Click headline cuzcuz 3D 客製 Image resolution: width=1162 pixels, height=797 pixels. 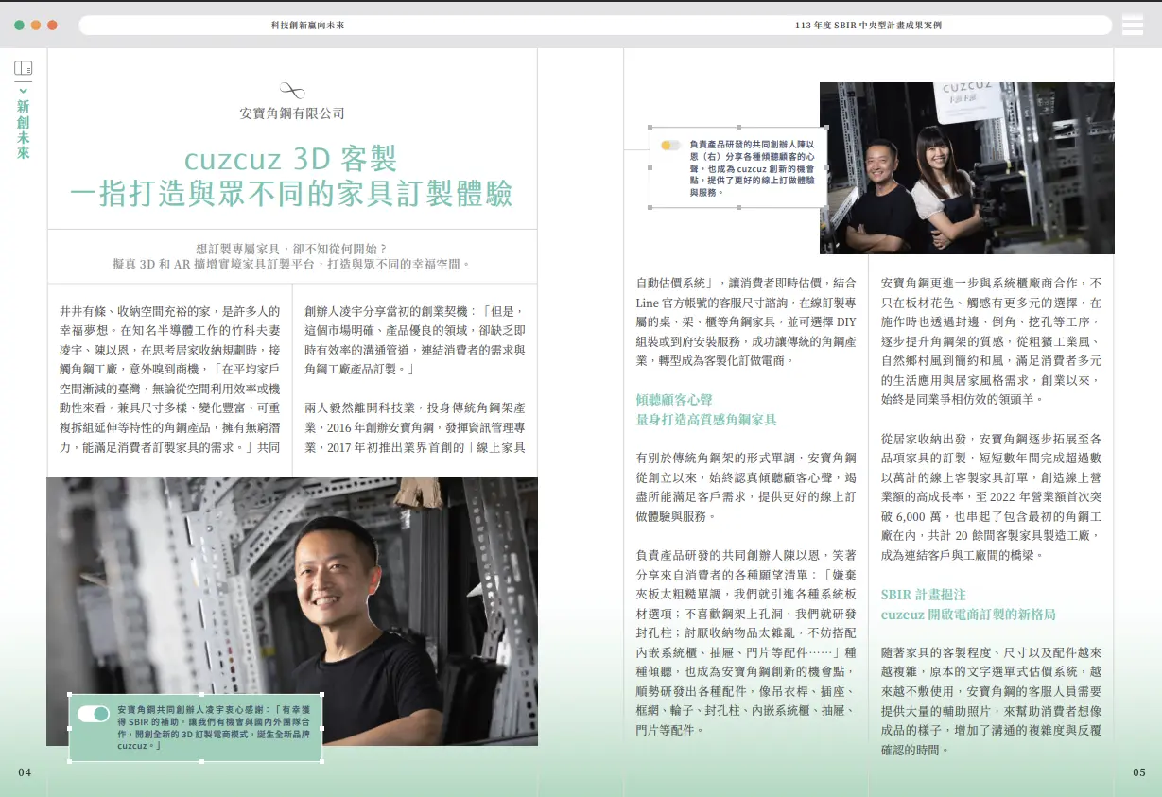pos(291,157)
